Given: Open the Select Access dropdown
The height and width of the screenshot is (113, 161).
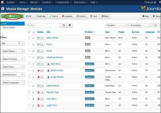Looking at the screenshot, I should (13, 75).
